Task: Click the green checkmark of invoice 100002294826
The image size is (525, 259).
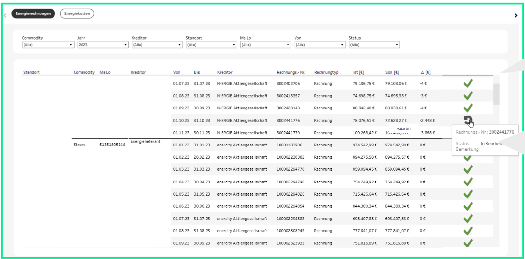Action: (x=467, y=194)
